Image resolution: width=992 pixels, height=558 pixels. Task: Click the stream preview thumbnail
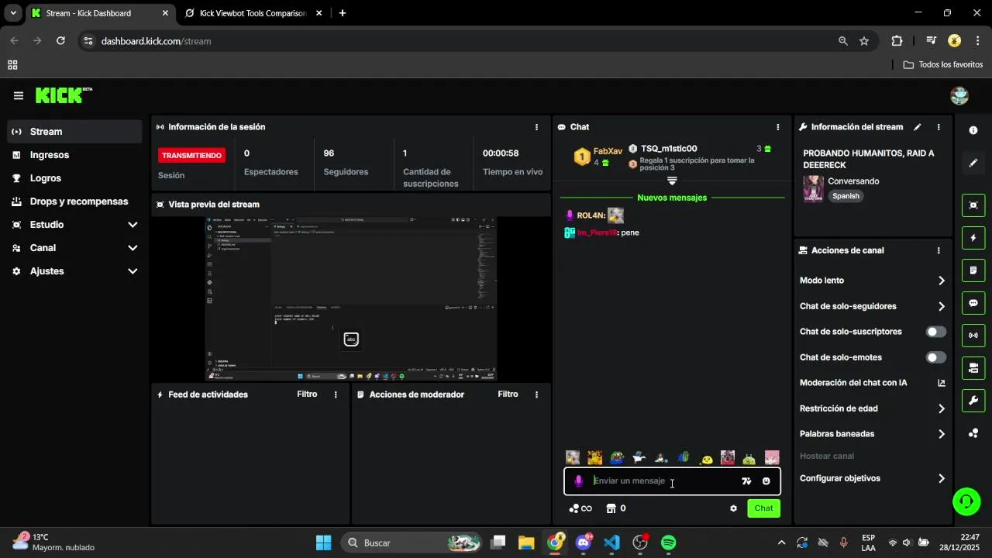click(x=350, y=298)
